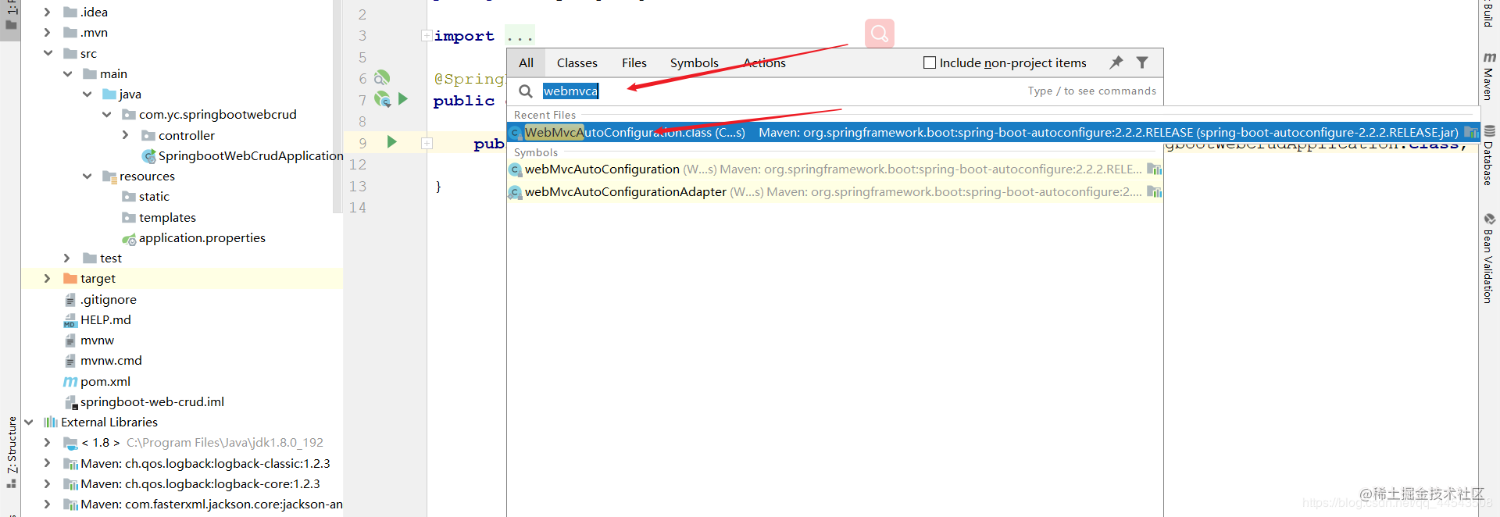Select the .gitignore file

click(108, 299)
